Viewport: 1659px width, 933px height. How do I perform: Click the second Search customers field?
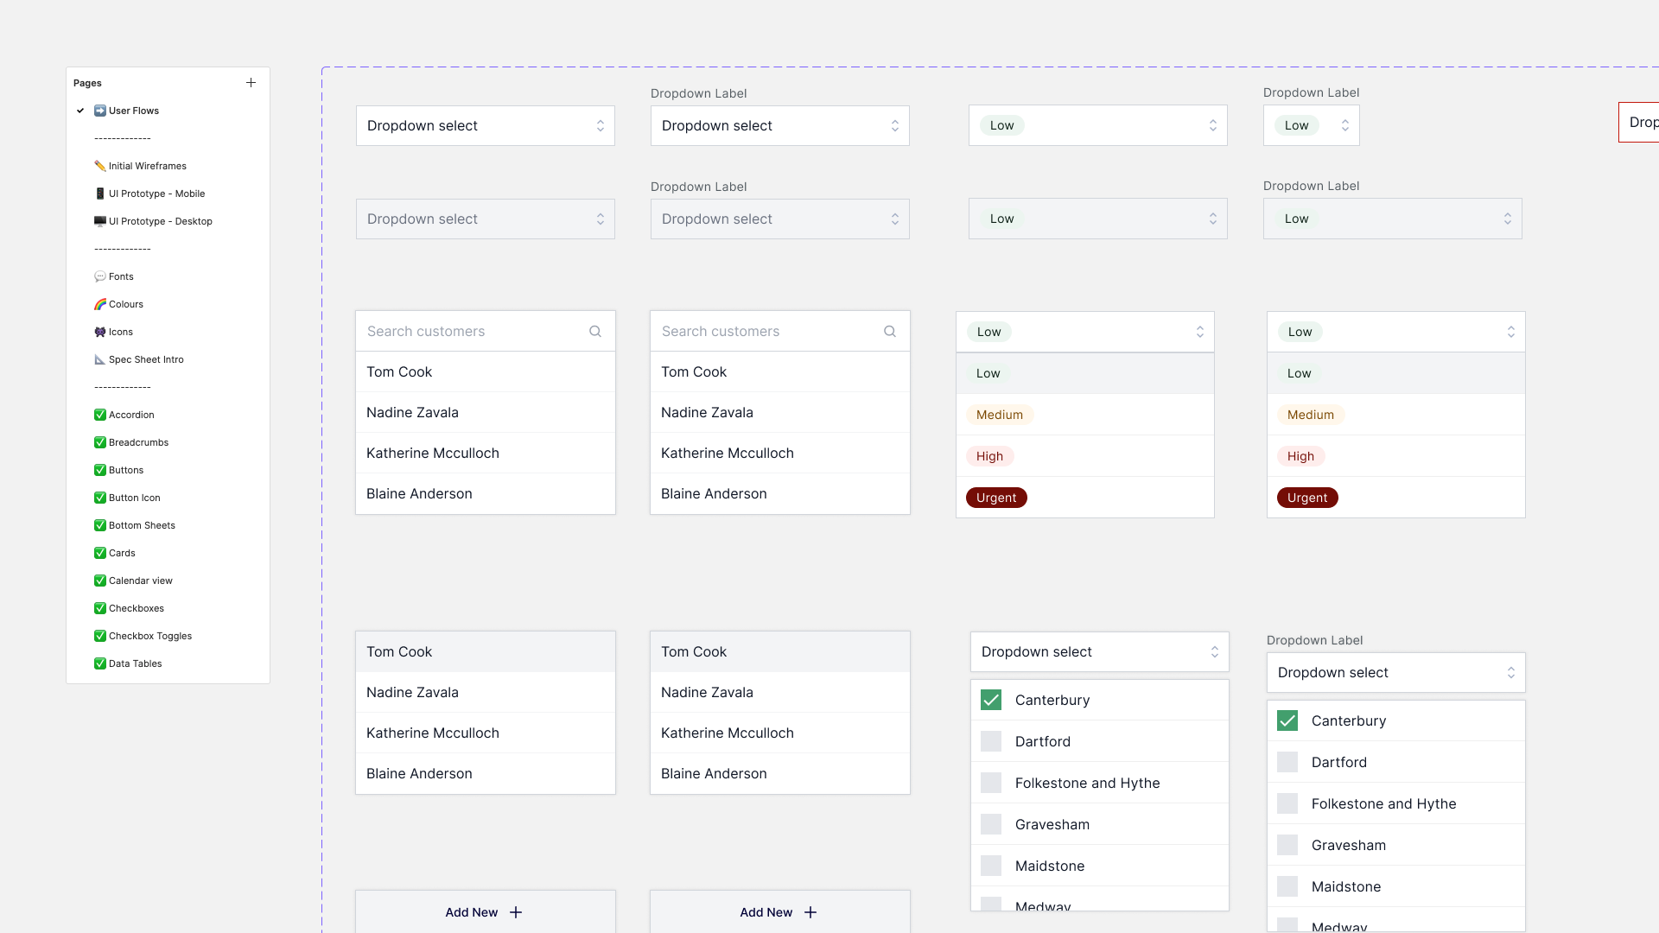point(780,331)
